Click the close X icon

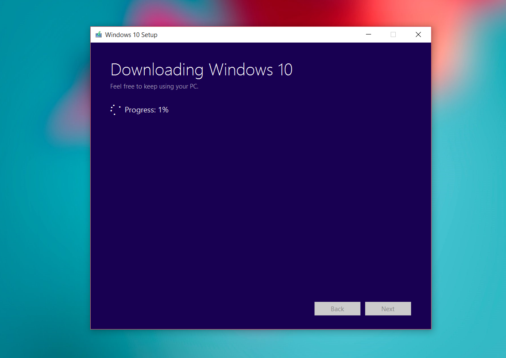click(x=418, y=34)
